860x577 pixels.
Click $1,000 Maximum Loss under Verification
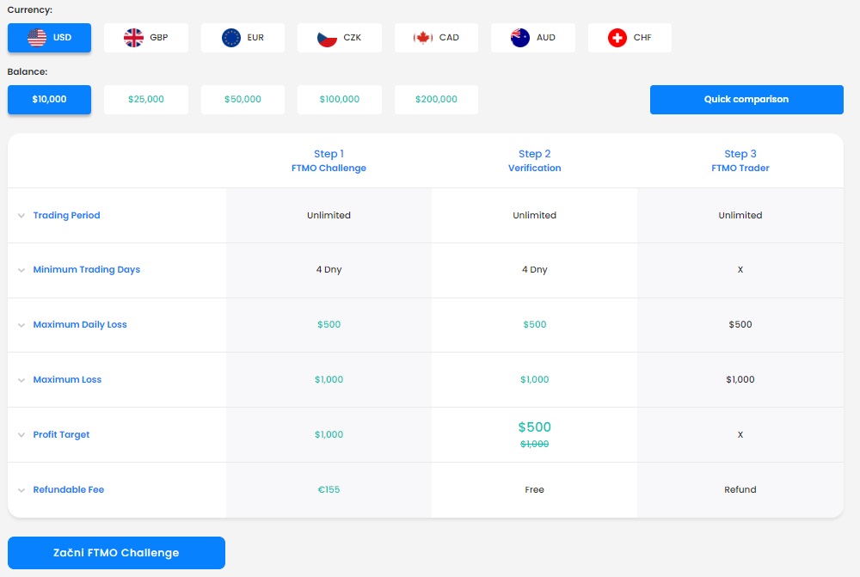(535, 379)
